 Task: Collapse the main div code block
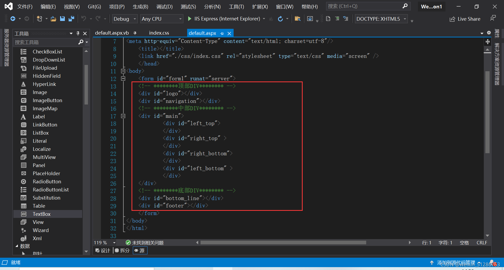[123, 116]
